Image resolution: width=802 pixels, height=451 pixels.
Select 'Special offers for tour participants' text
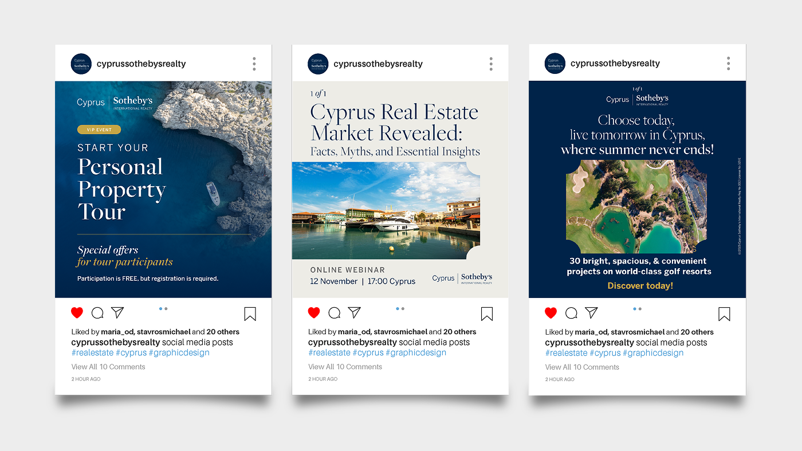(125, 256)
